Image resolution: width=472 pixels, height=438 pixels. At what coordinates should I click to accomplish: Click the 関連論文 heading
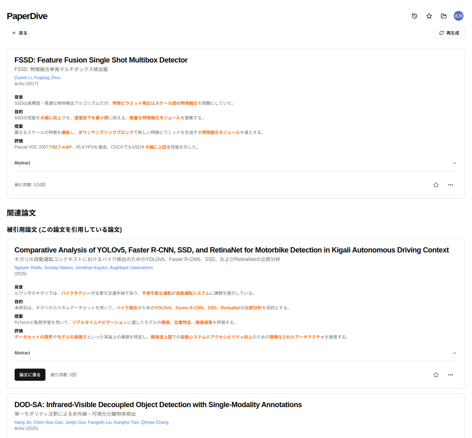22,213
